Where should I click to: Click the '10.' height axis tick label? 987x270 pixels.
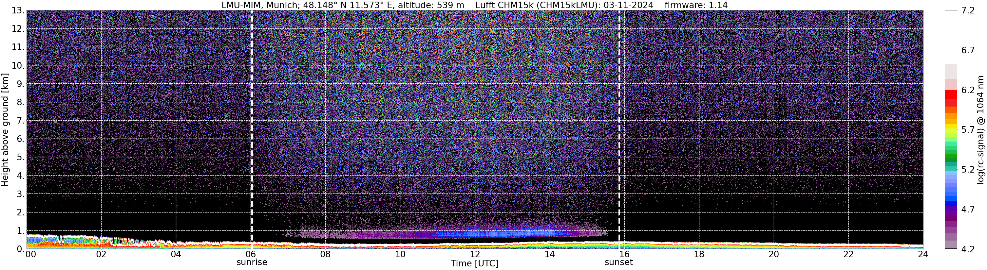18,65
